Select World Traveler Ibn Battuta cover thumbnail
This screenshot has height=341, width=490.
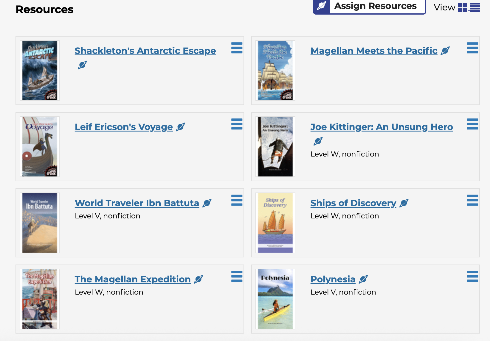point(40,223)
